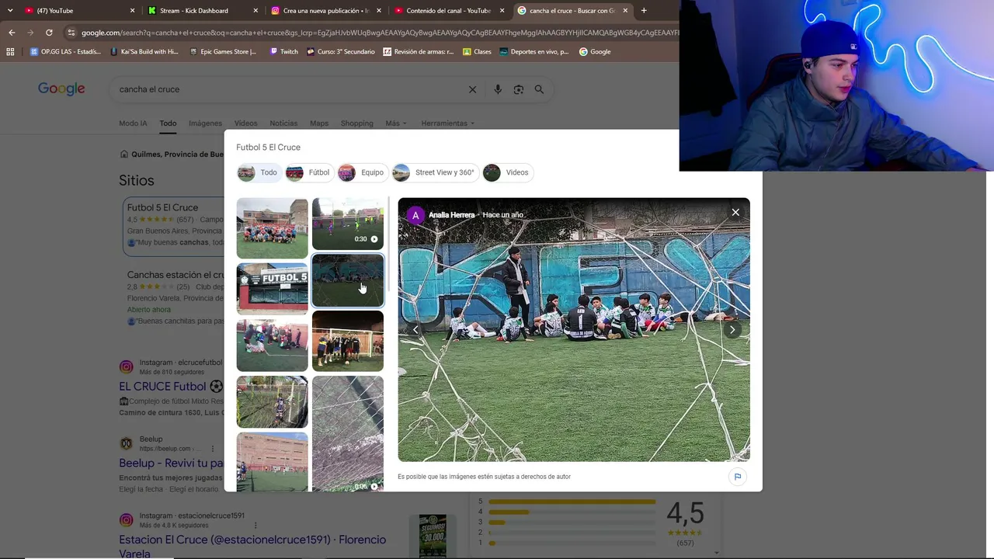The image size is (994, 559).
Task: Close the Contenido del canal tab
Action: click(x=502, y=11)
